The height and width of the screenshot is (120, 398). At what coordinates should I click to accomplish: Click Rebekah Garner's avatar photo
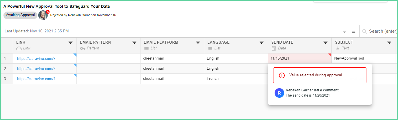pos(43,15)
